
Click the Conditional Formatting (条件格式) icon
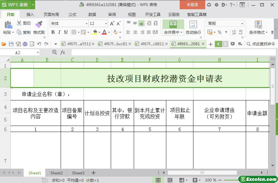[x=258, y=25]
